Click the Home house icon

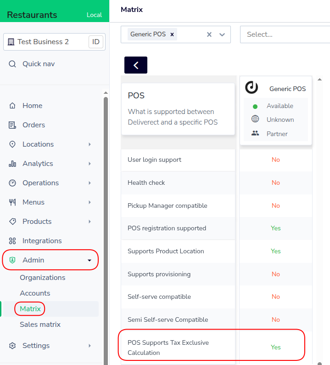[x=12, y=106]
